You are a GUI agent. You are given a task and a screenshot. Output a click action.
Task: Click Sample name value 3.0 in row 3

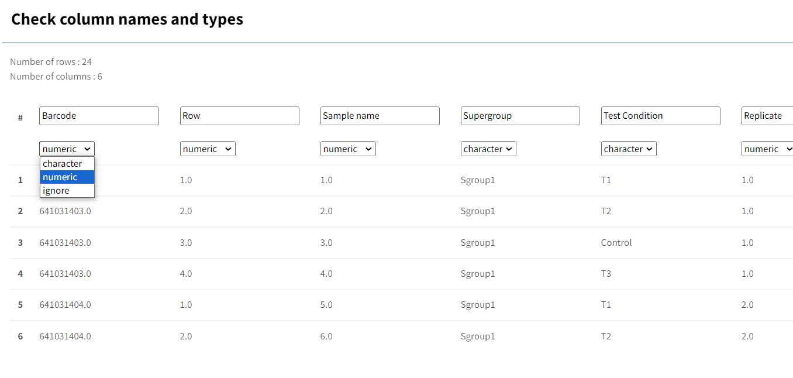(x=326, y=243)
